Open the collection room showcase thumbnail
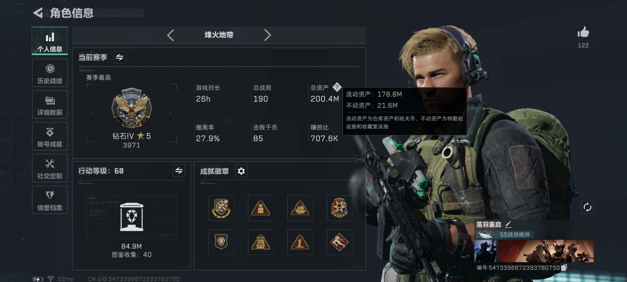Image resolution: width=627 pixels, height=282 pixels. tap(132, 217)
